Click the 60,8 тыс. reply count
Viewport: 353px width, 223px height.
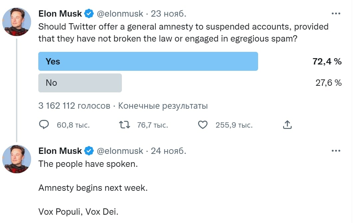(73, 125)
